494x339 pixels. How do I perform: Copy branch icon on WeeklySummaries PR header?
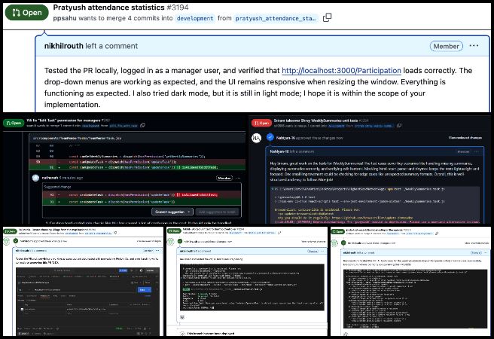click(x=399, y=125)
